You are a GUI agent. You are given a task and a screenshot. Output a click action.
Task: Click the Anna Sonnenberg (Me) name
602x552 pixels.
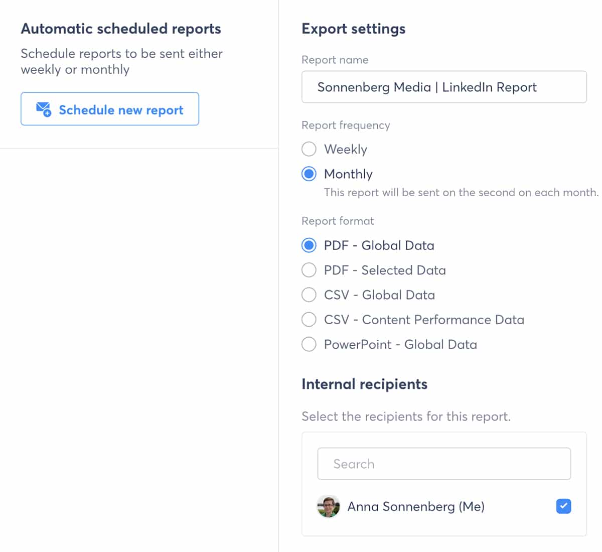click(416, 507)
